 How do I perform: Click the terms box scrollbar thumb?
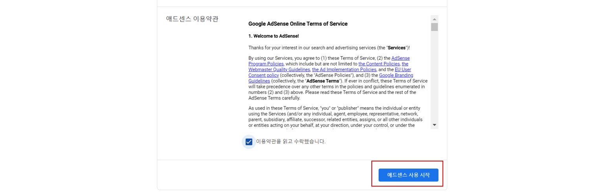click(x=434, y=27)
